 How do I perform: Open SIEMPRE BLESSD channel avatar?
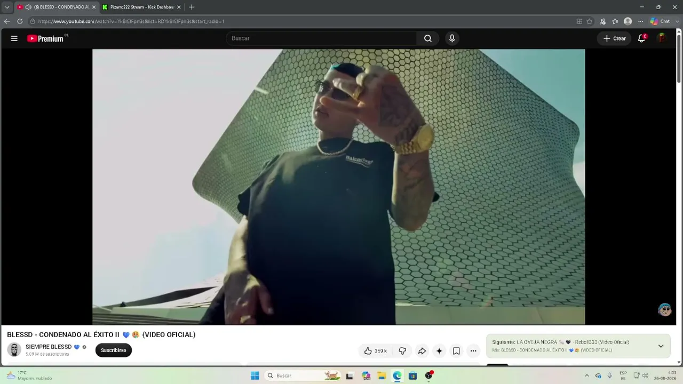14,350
